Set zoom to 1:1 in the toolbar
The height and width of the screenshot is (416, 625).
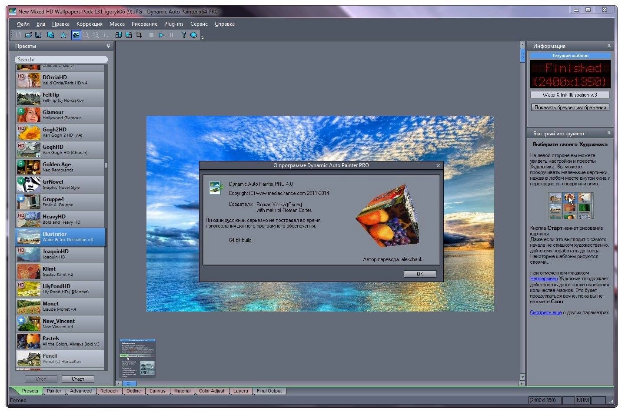(106, 35)
